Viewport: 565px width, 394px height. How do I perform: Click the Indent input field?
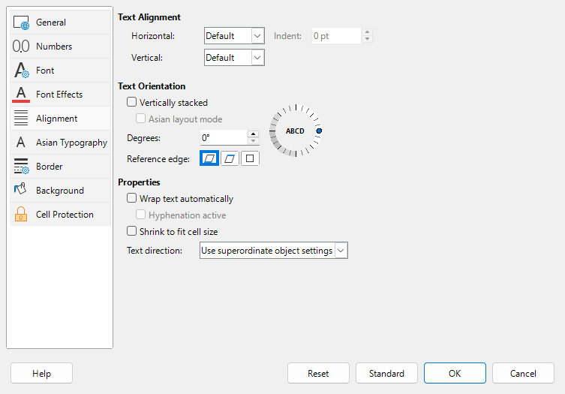(x=337, y=36)
